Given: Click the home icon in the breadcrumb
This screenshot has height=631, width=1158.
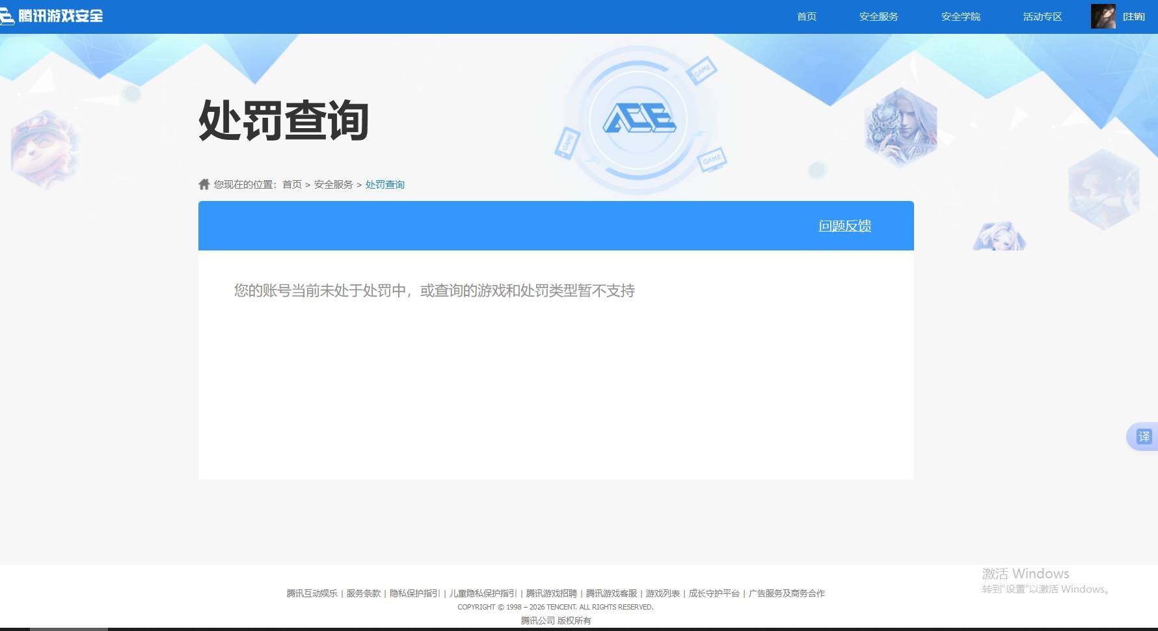Looking at the screenshot, I should point(204,184).
